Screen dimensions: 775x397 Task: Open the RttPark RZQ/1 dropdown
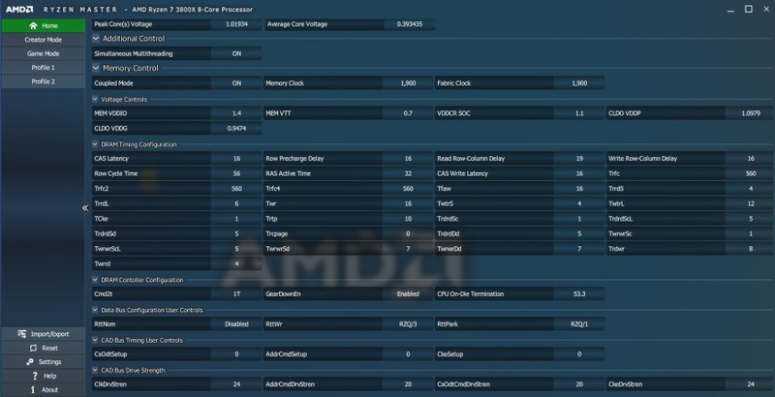pos(579,324)
